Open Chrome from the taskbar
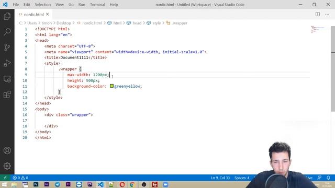This screenshot has width=335, height=188. (132, 184)
